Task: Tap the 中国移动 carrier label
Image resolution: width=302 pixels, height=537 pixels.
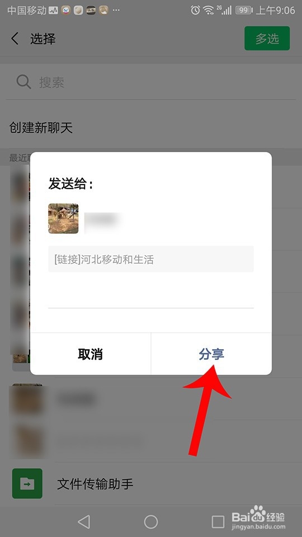Action: pyautogui.click(x=27, y=10)
